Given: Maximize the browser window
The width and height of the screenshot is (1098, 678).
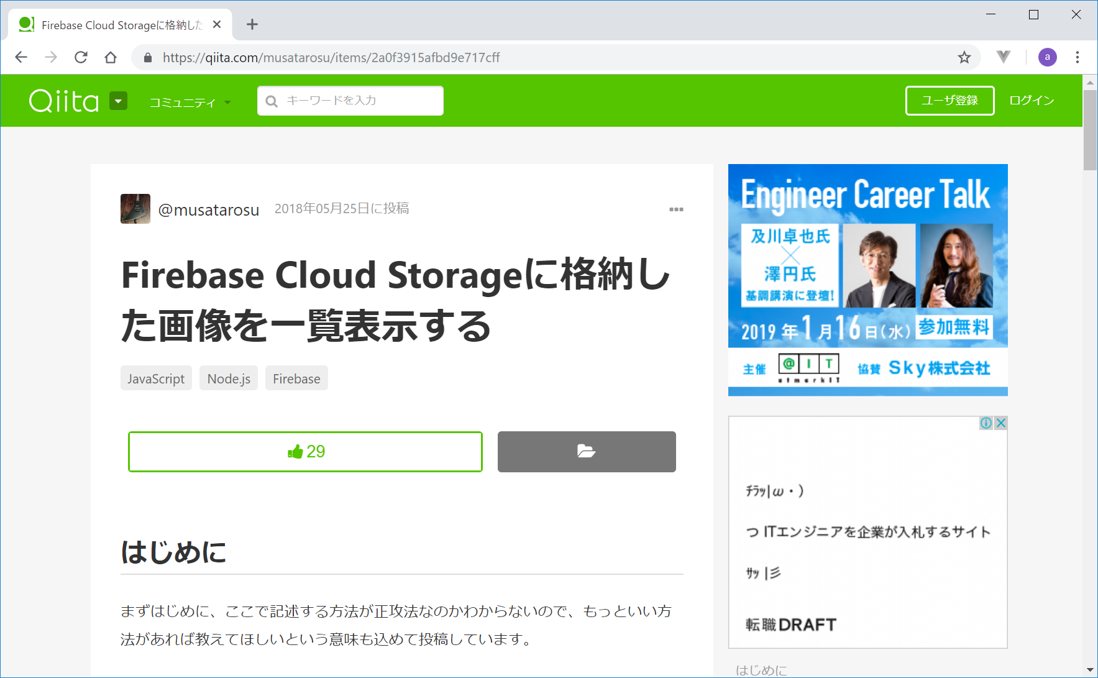Looking at the screenshot, I should (1033, 14).
